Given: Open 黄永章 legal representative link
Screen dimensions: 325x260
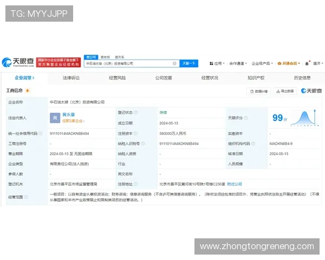Looking at the screenshot, I should pos(69,114).
